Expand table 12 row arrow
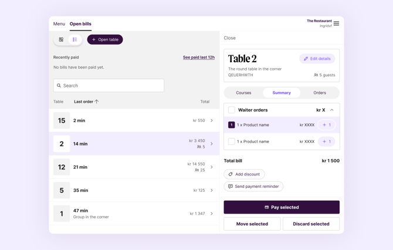The height and width of the screenshot is (250, 393). coord(212,167)
